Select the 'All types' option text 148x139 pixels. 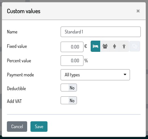click(x=72, y=75)
